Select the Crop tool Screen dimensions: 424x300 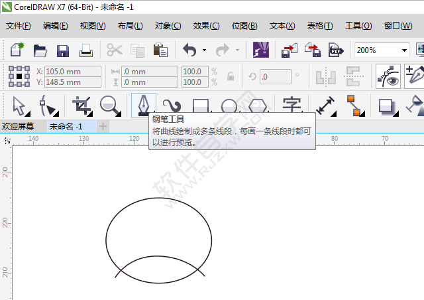pos(81,106)
